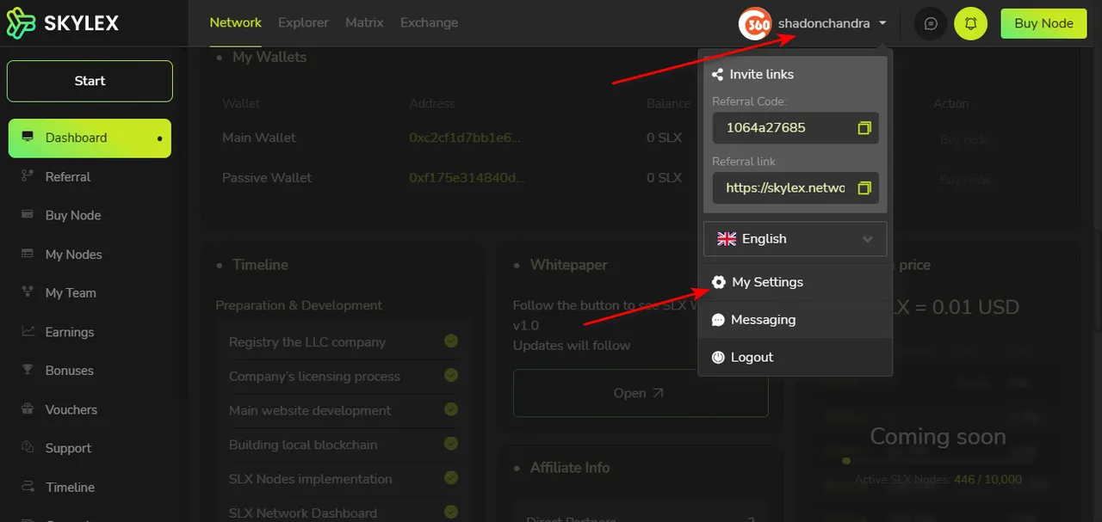Copy the referral link
Screen dimensions: 1102x522
click(x=864, y=187)
